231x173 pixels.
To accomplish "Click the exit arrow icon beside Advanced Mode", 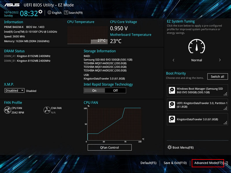I will tap(226, 163).
